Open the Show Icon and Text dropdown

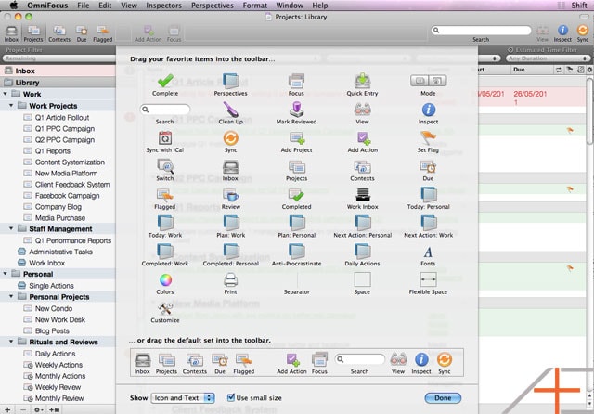(x=183, y=397)
